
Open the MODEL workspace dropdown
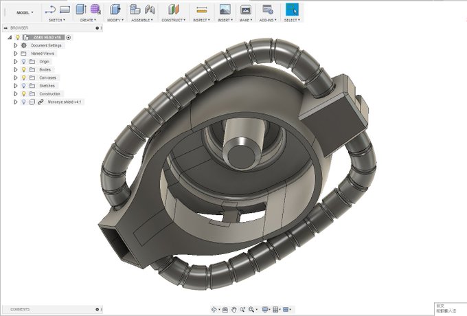25,12
